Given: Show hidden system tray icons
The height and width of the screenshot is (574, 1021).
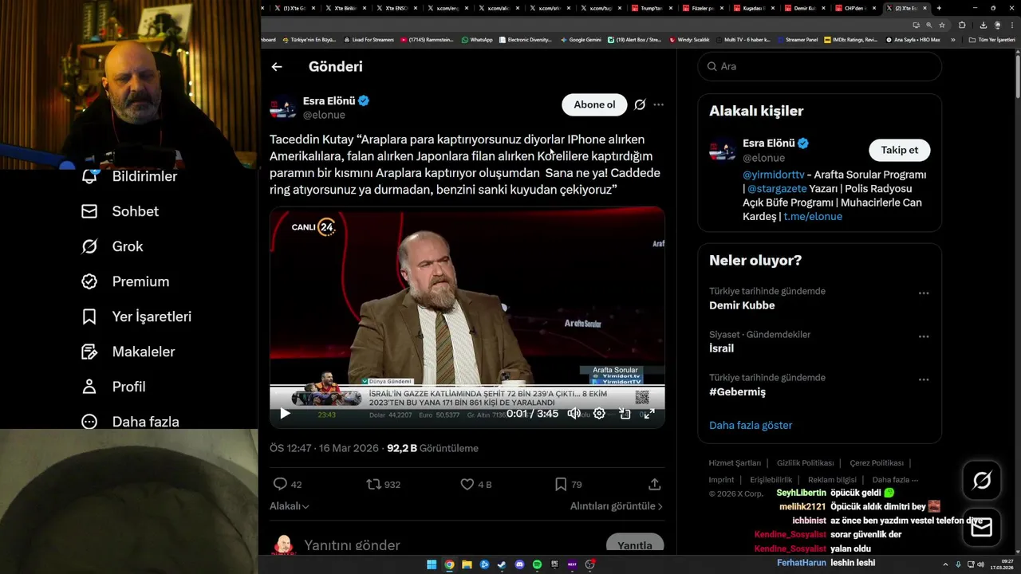Looking at the screenshot, I should coord(946,564).
